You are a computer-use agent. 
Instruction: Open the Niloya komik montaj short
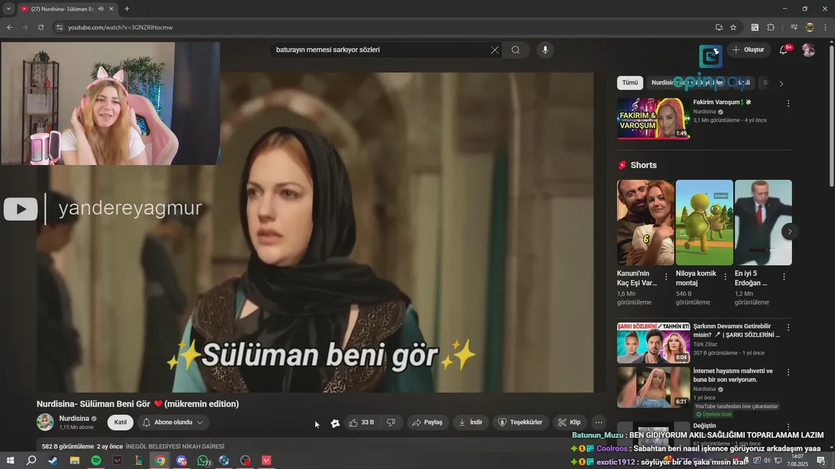tap(704, 222)
